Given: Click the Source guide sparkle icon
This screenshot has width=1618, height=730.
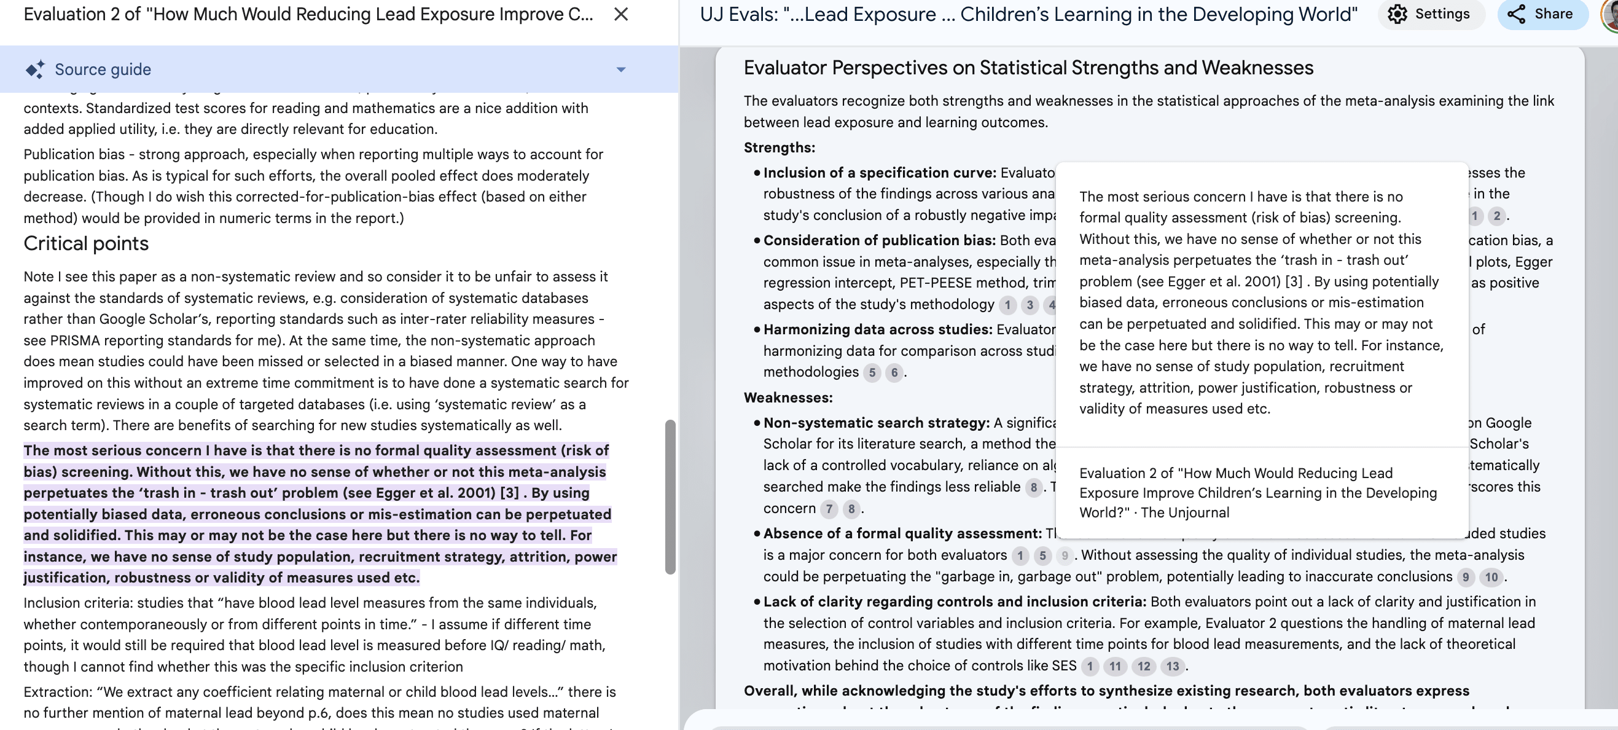Looking at the screenshot, I should [35, 69].
